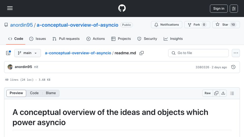The image size is (244, 137).
Task: Open the Insights tab
Action: coord(173,39)
